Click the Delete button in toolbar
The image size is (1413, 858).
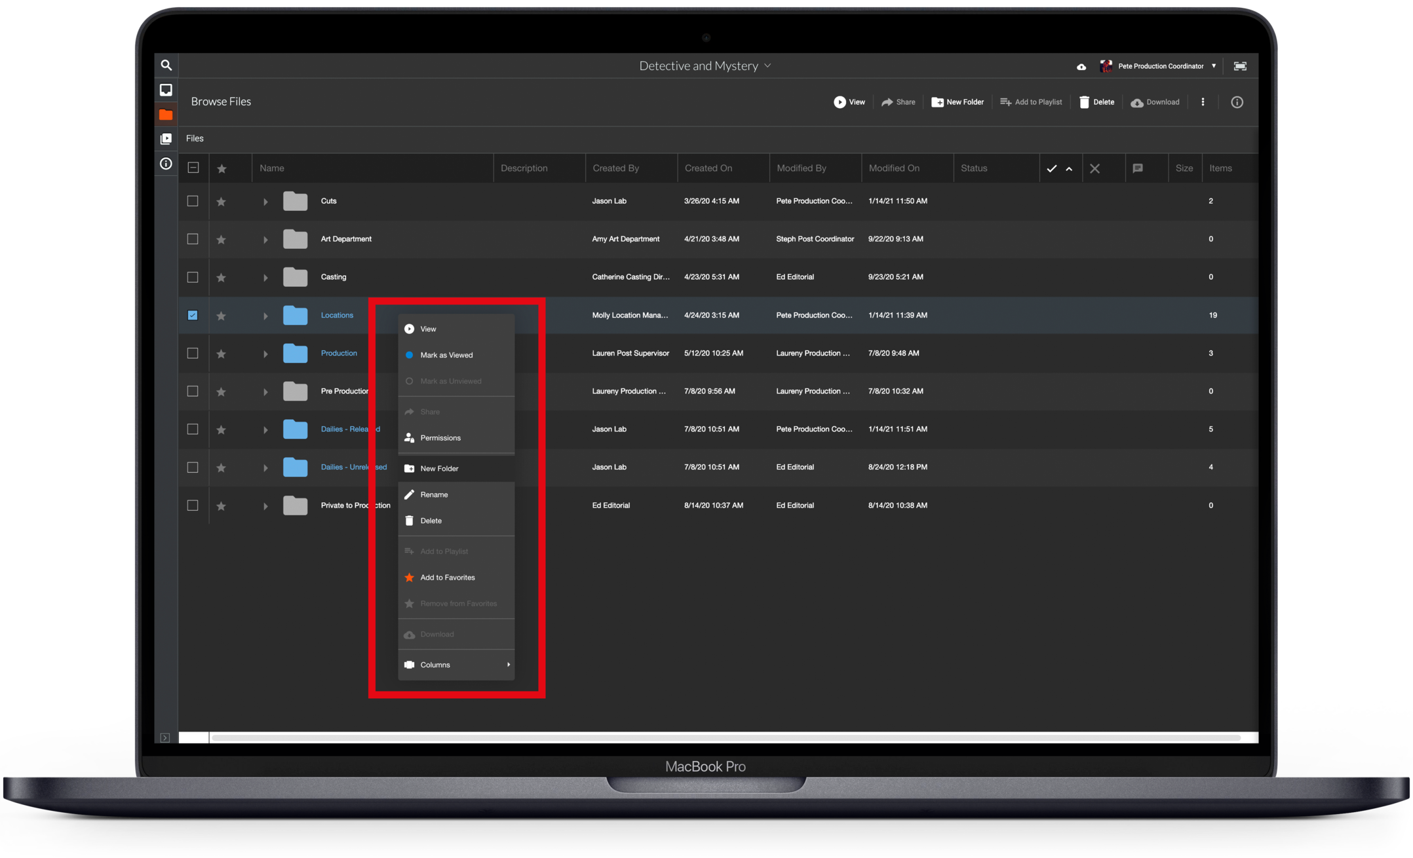1097,102
